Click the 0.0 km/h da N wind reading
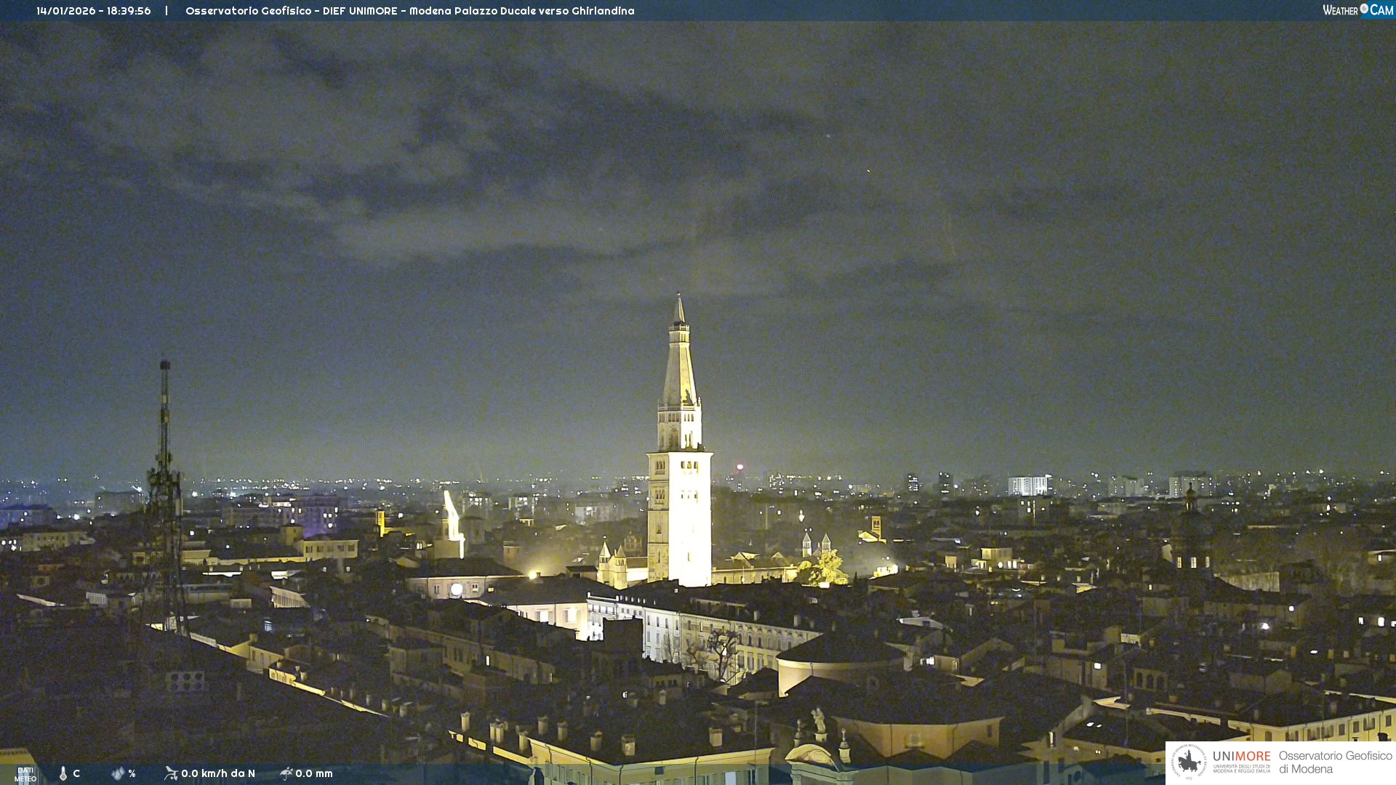This screenshot has height=785, width=1396. click(218, 774)
